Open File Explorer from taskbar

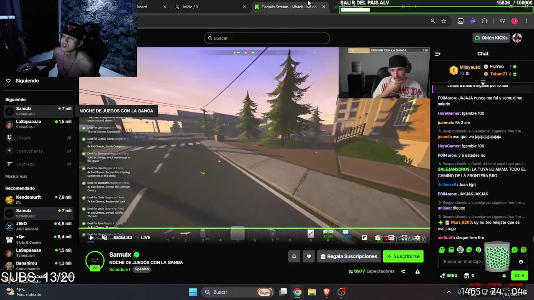312,292
